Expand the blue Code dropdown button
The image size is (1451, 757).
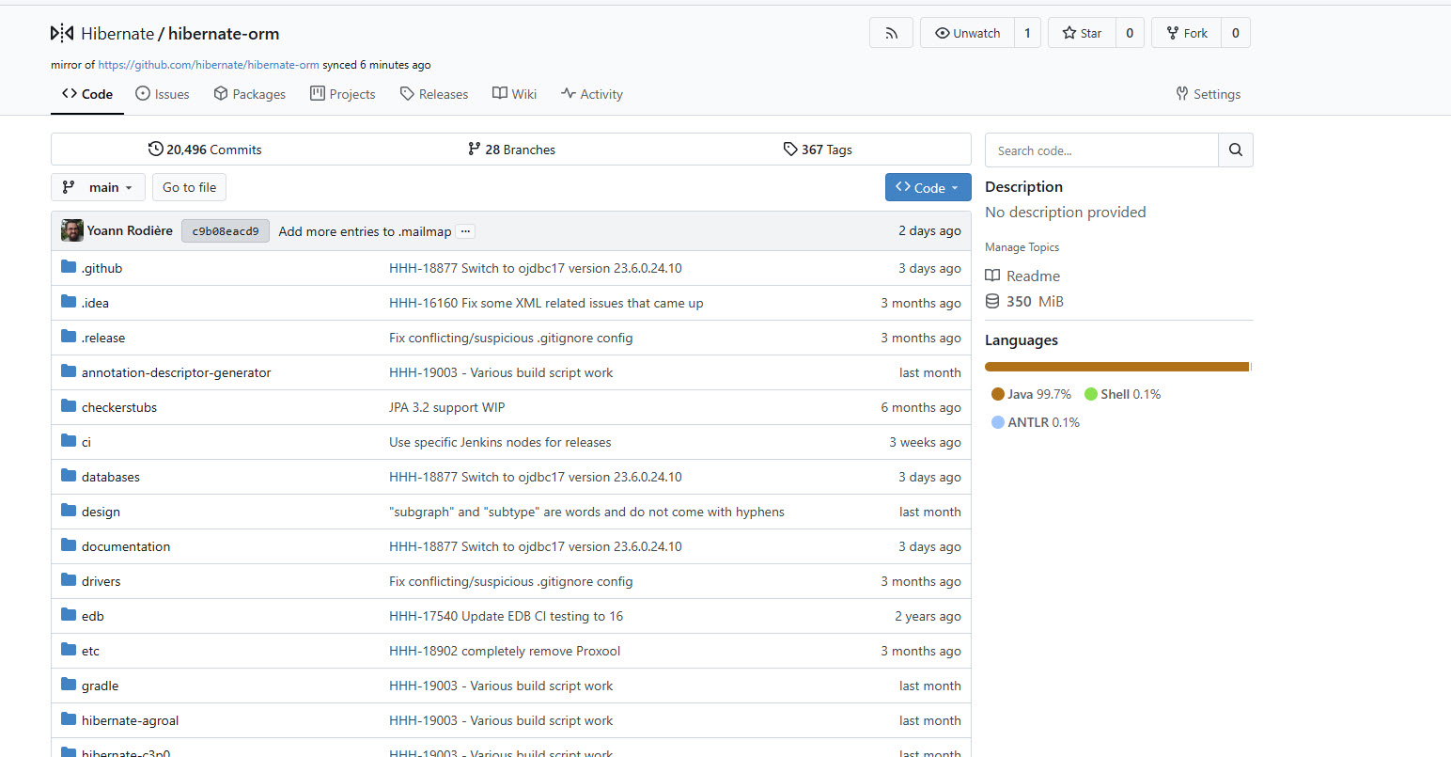point(928,187)
